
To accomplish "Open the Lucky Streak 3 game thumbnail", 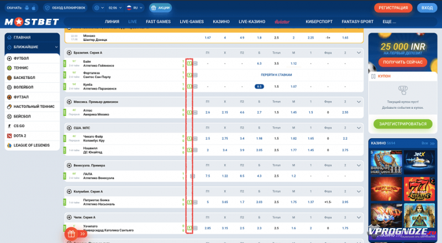I will [419, 189].
